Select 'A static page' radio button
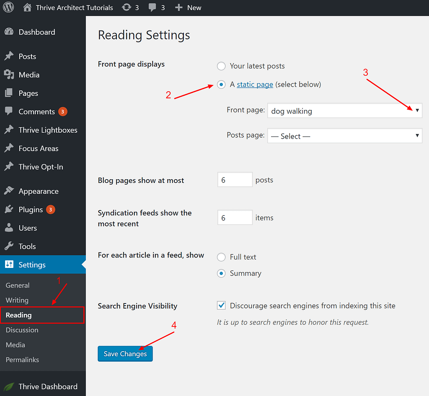The height and width of the screenshot is (396, 429). pos(221,85)
